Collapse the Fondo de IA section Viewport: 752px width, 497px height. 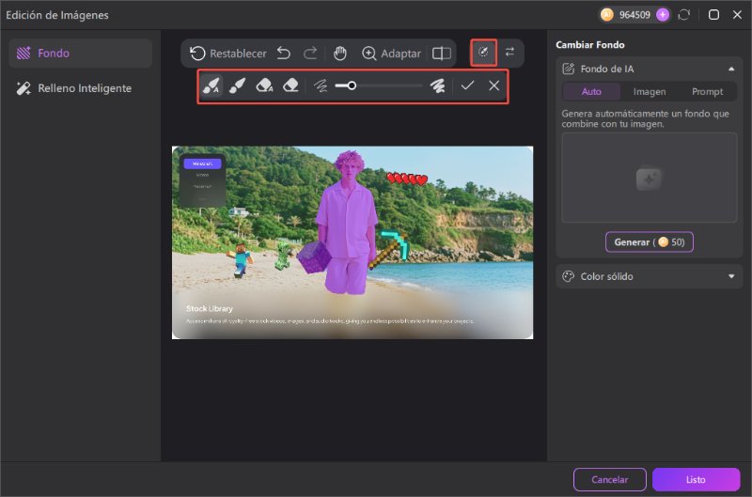(x=731, y=69)
